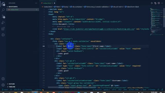Open the Run and Debug view

point(3,22)
